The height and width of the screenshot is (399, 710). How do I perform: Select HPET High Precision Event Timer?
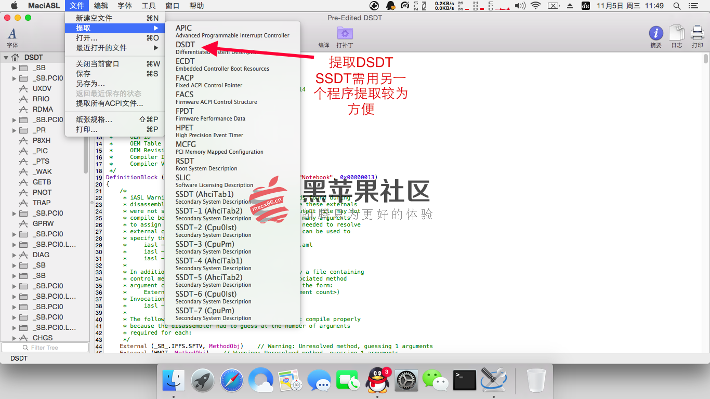click(232, 131)
